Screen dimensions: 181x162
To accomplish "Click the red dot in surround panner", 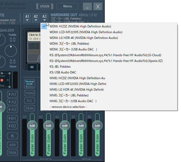I will [x=2, y=80].
